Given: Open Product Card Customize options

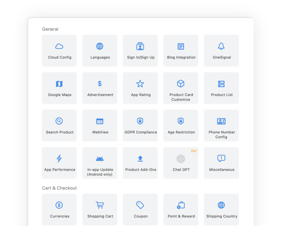Looking at the screenshot, I should [181, 88].
